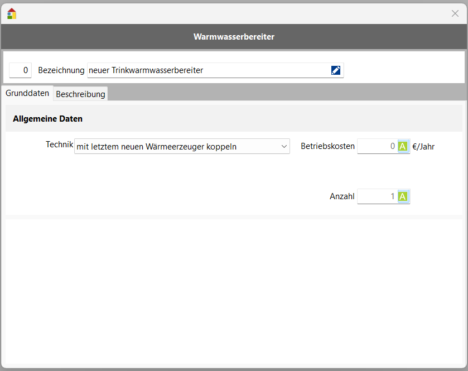Click the chevron arrow of the Technik dropdown
Screen dimensions: 468x371
(284, 147)
